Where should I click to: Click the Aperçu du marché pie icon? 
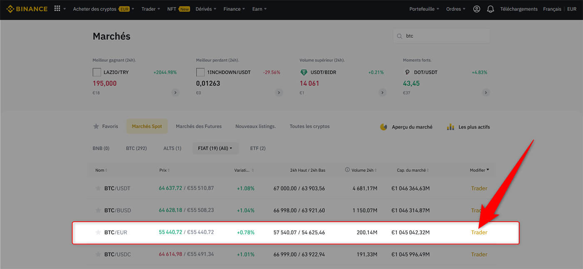[x=384, y=127]
